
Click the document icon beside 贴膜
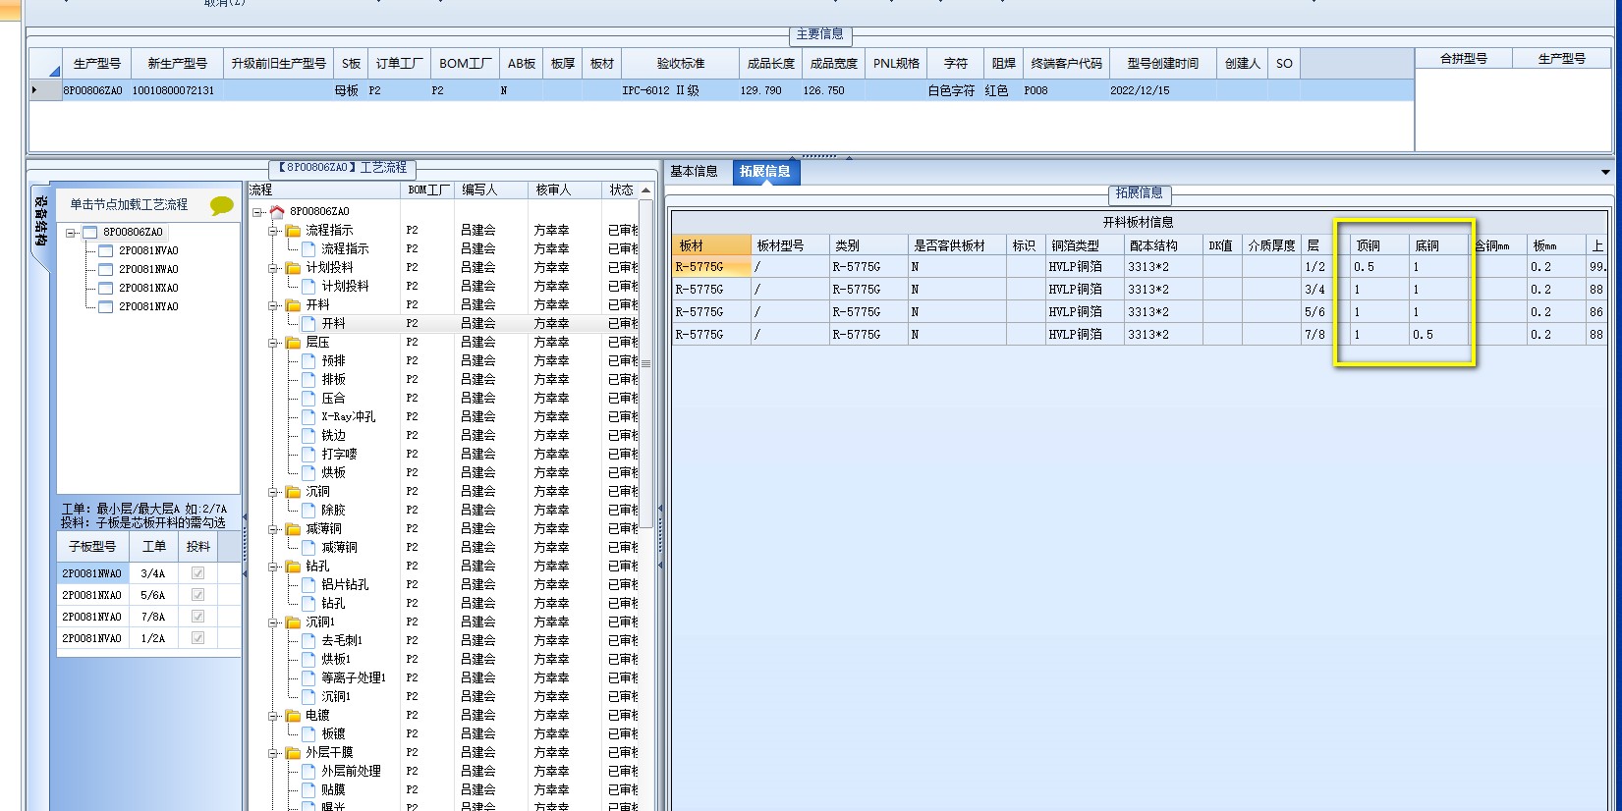[x=308, y=789]
